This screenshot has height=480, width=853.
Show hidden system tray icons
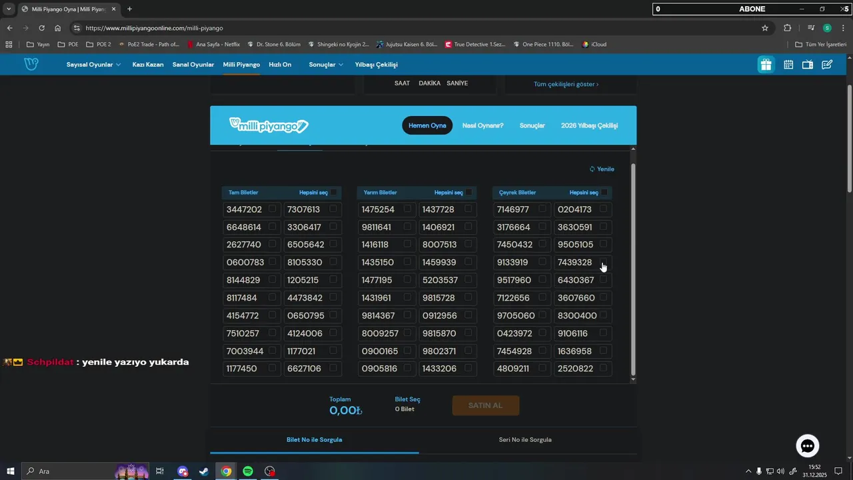748,471
